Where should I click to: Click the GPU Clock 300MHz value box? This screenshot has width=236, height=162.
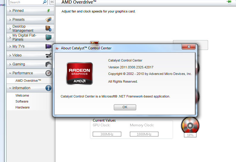(107, 134)
